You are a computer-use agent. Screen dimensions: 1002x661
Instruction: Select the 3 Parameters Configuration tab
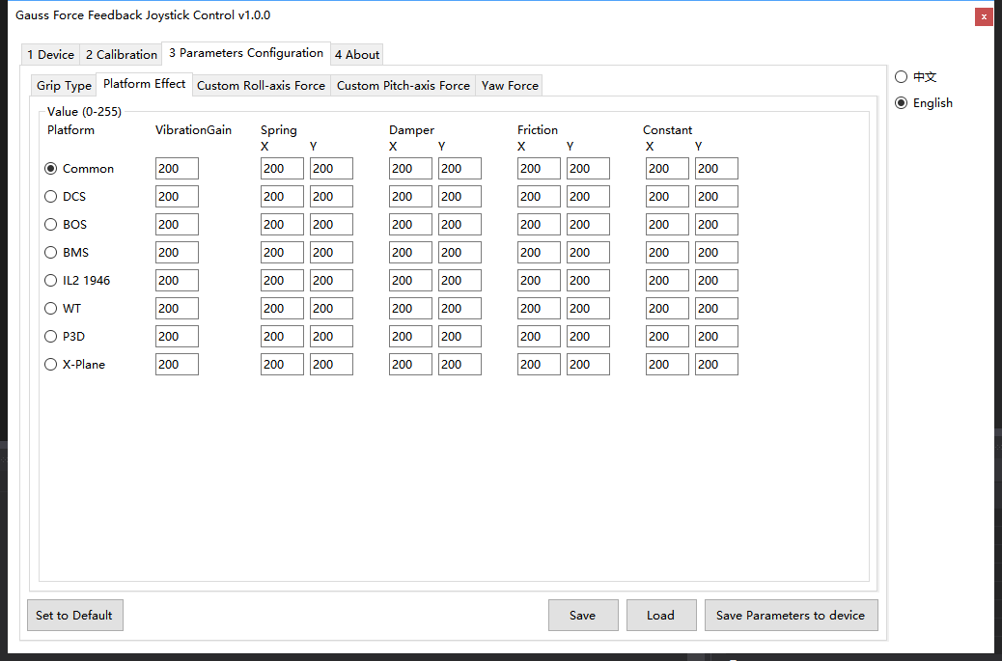[246, 53]
